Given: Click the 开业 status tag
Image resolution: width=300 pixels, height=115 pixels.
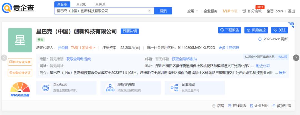Looking at the screenshot, I should 40,40.
